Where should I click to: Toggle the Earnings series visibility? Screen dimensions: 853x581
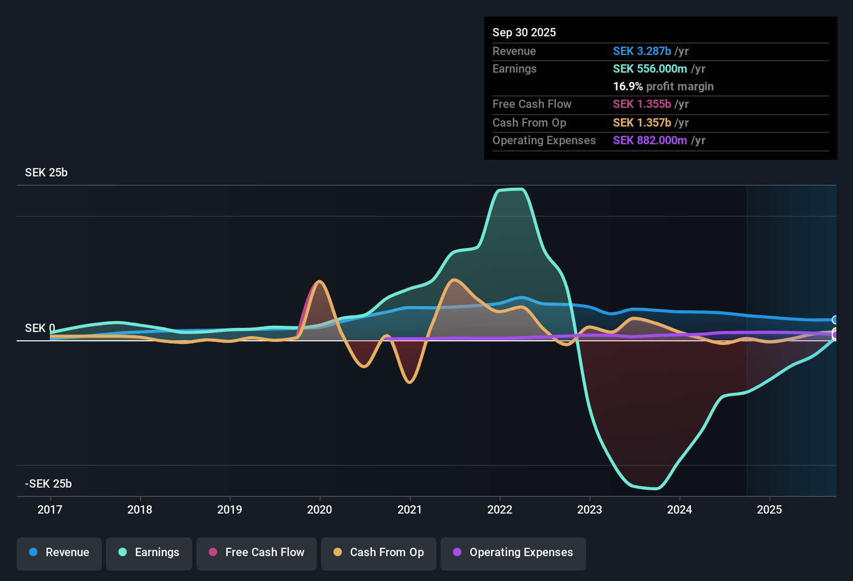click(x=149, y=552)
